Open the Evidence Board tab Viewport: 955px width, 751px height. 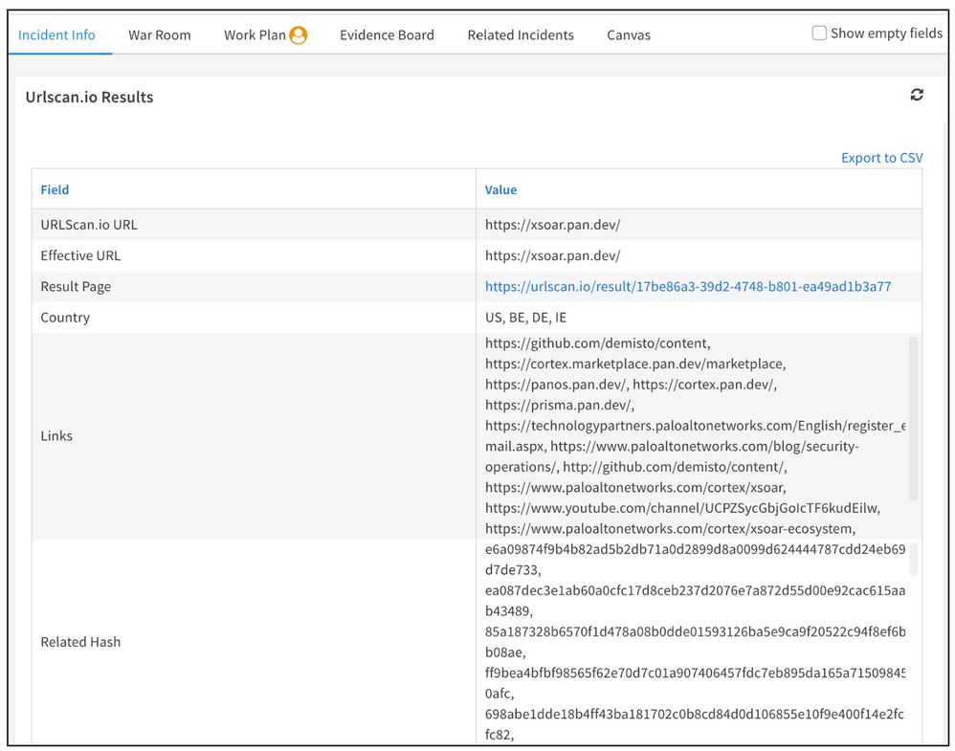tap(387, 35)
